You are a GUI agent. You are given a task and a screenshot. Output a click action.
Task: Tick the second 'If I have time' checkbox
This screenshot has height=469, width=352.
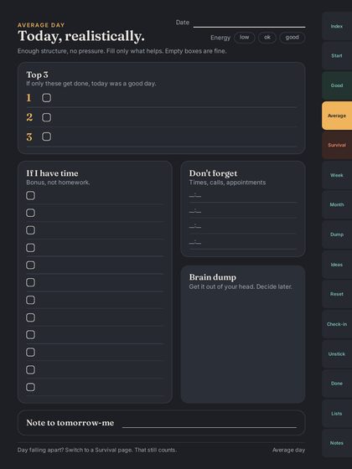tap(30, 213)
